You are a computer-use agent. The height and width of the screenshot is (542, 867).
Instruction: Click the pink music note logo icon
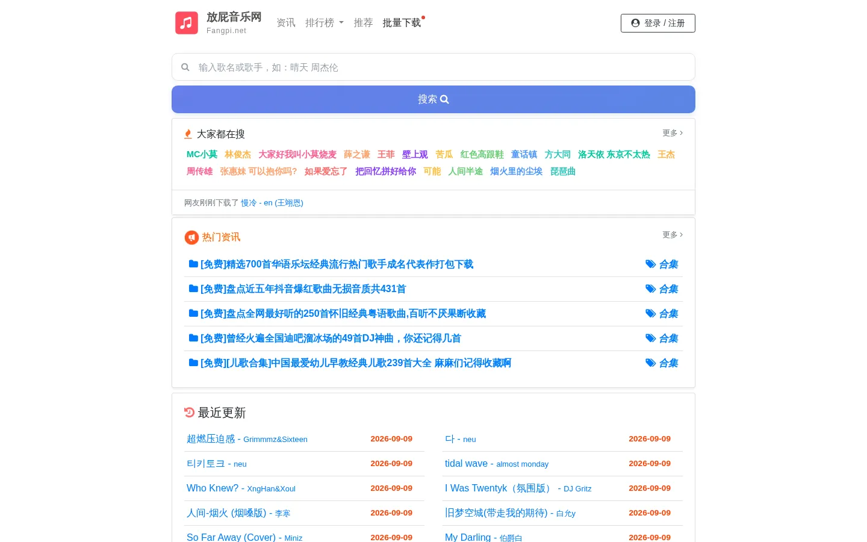[x=187, y=23]
